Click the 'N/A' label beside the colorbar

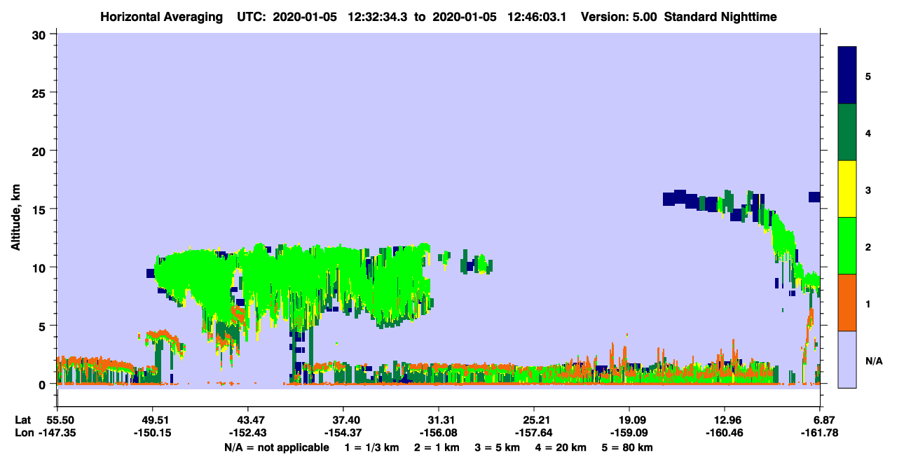tap(873, 361)
